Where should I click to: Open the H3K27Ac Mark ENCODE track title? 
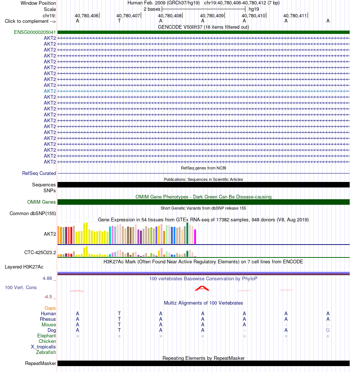coord(203,262)
